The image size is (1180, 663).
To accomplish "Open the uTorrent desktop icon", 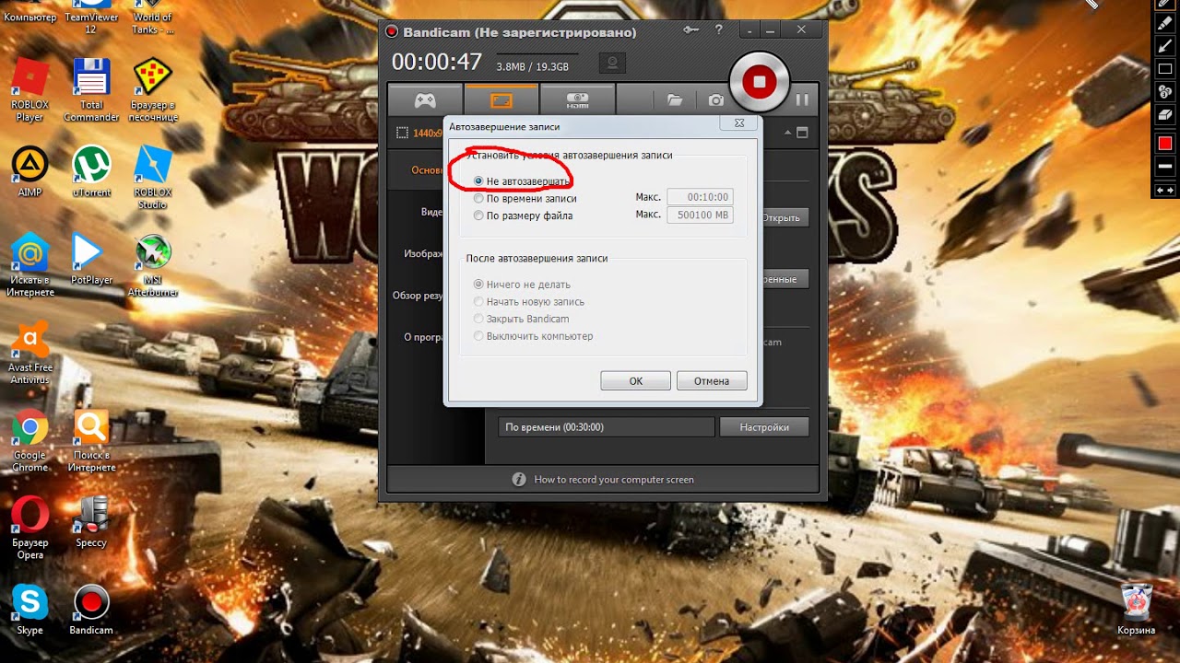I will click(91, 171).
